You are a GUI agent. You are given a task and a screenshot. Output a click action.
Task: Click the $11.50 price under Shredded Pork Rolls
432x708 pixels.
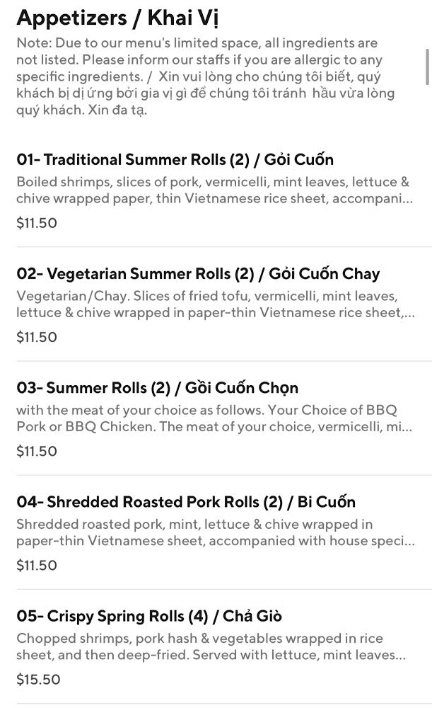tap(37, 565)
